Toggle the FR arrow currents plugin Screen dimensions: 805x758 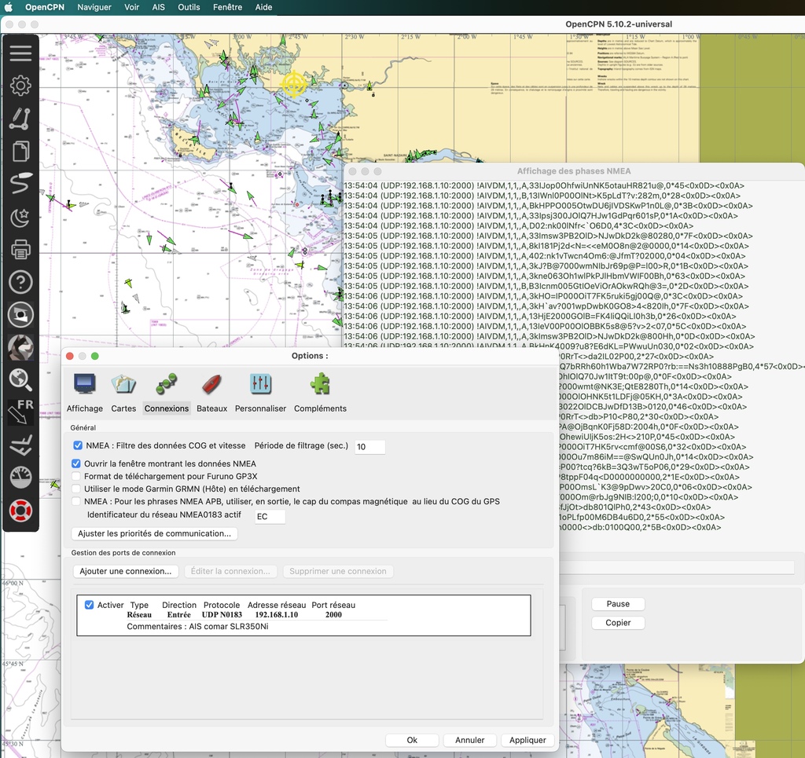click(20, 412)
